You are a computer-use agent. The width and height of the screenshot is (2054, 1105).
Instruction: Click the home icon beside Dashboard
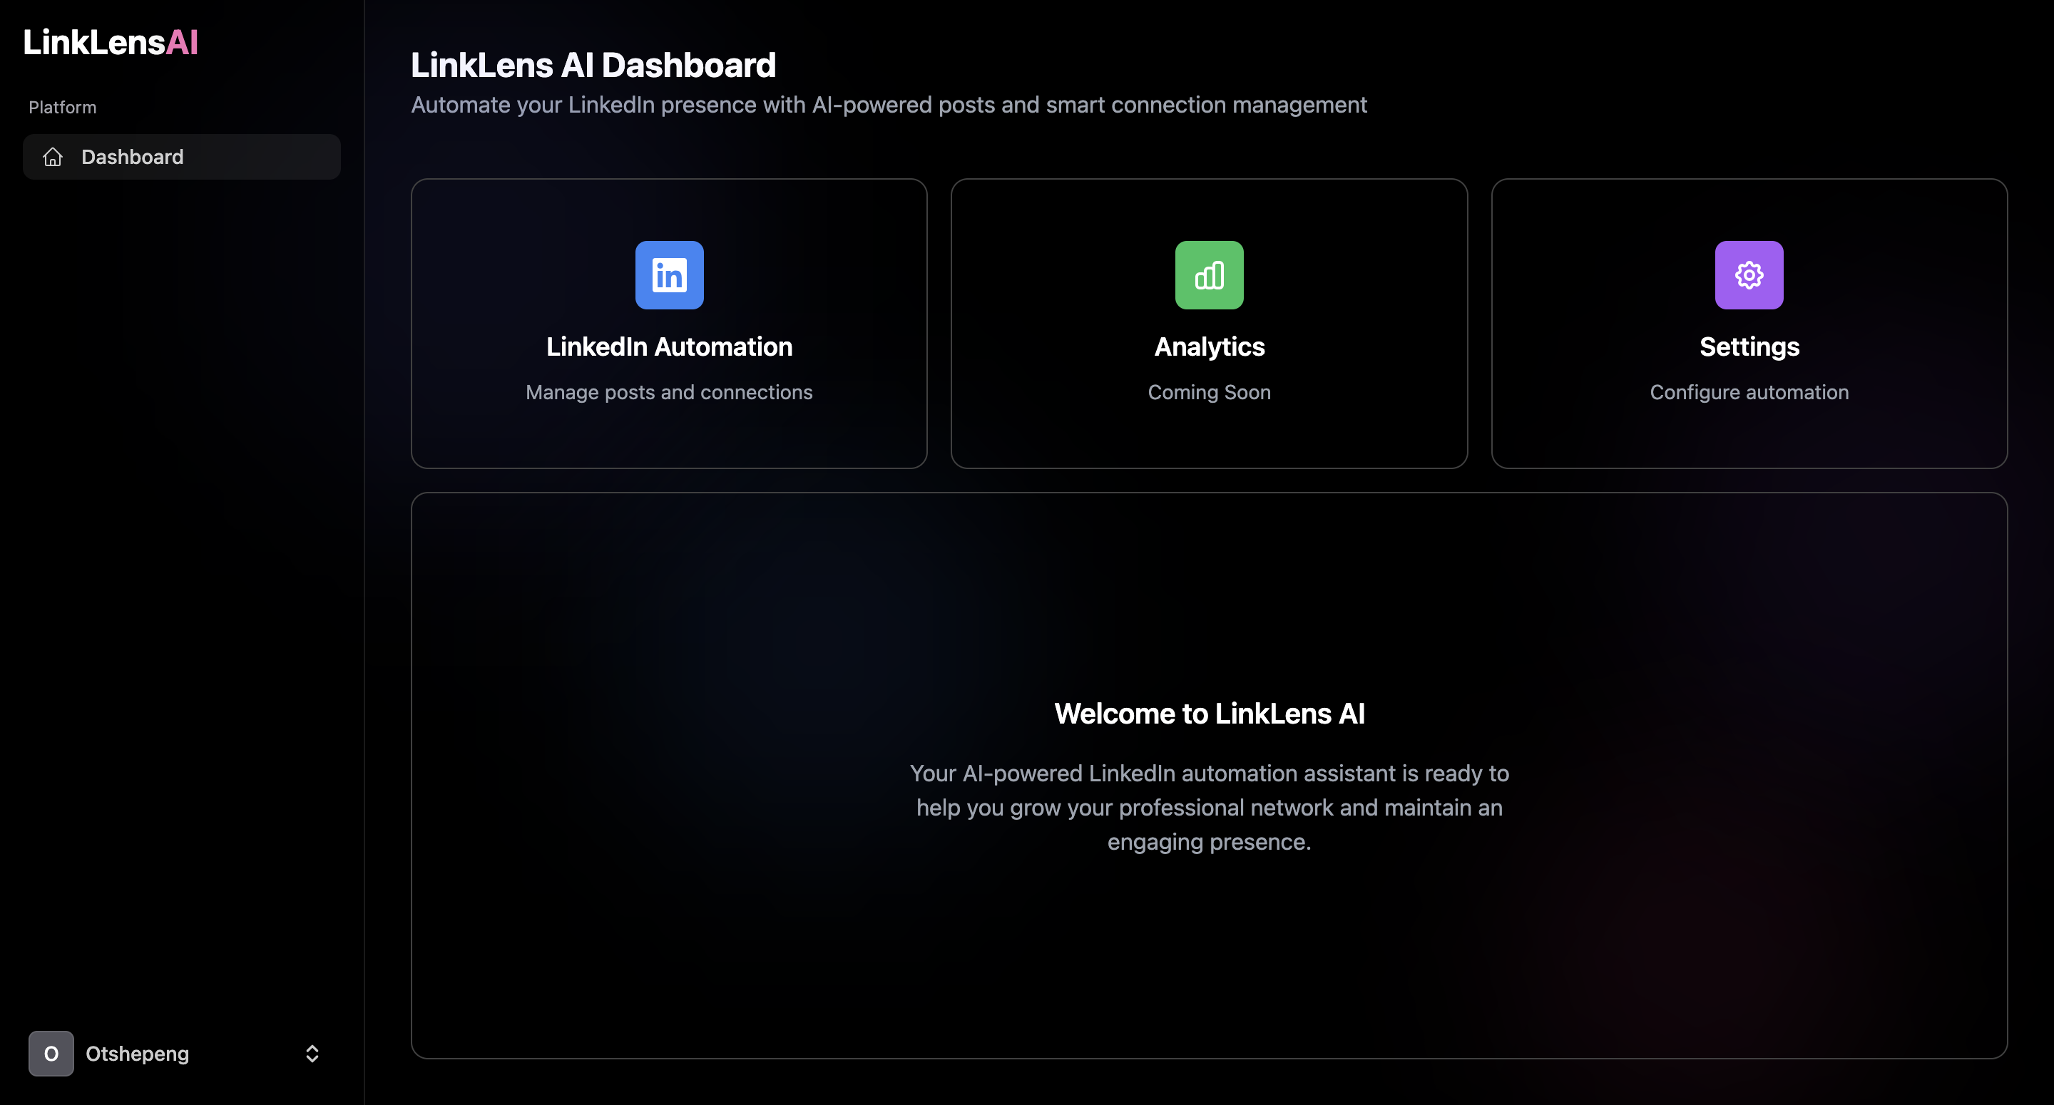[53, 157]
